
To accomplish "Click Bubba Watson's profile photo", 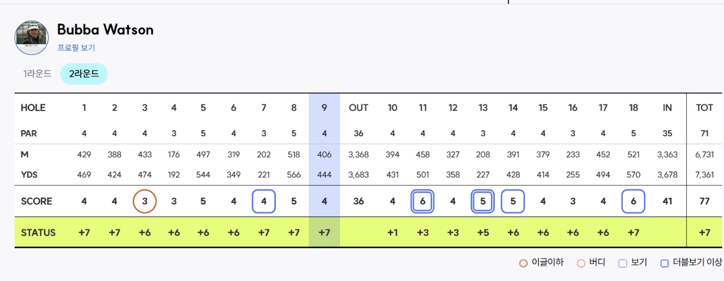I will (x=32, y=38).
